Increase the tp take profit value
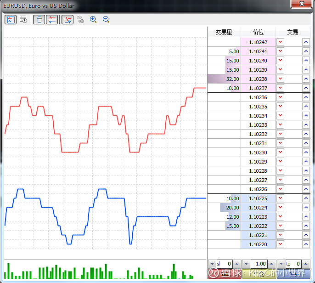 (305, 264)
